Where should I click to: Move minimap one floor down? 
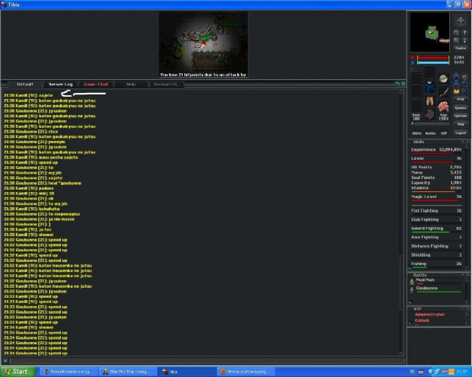coord(464,40)
